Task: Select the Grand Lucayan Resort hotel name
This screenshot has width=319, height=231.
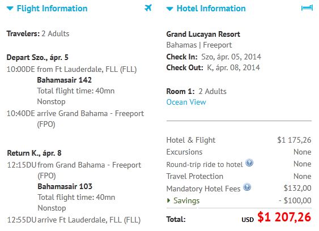Action: (203, 34)
